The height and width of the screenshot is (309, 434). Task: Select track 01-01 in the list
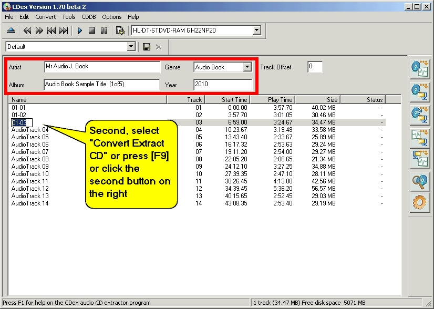pos(18,107)
